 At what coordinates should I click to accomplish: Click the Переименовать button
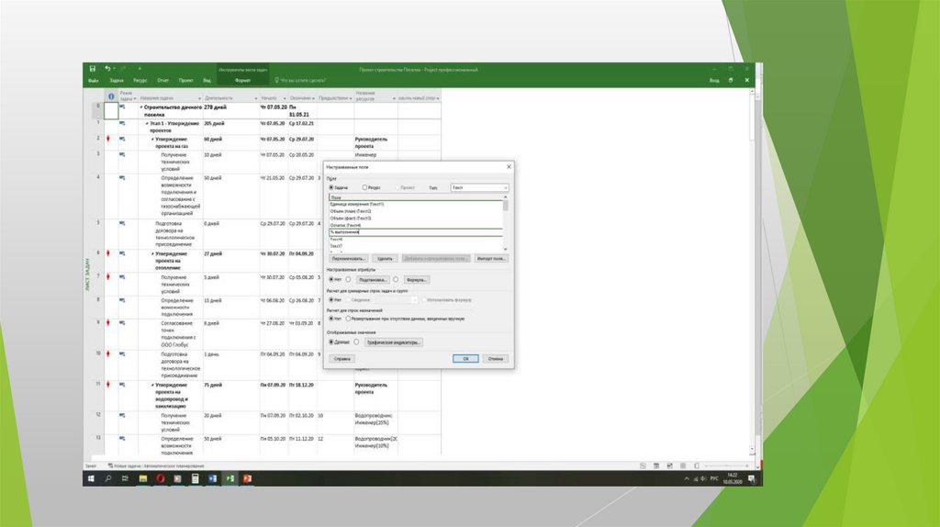point(349,259)
